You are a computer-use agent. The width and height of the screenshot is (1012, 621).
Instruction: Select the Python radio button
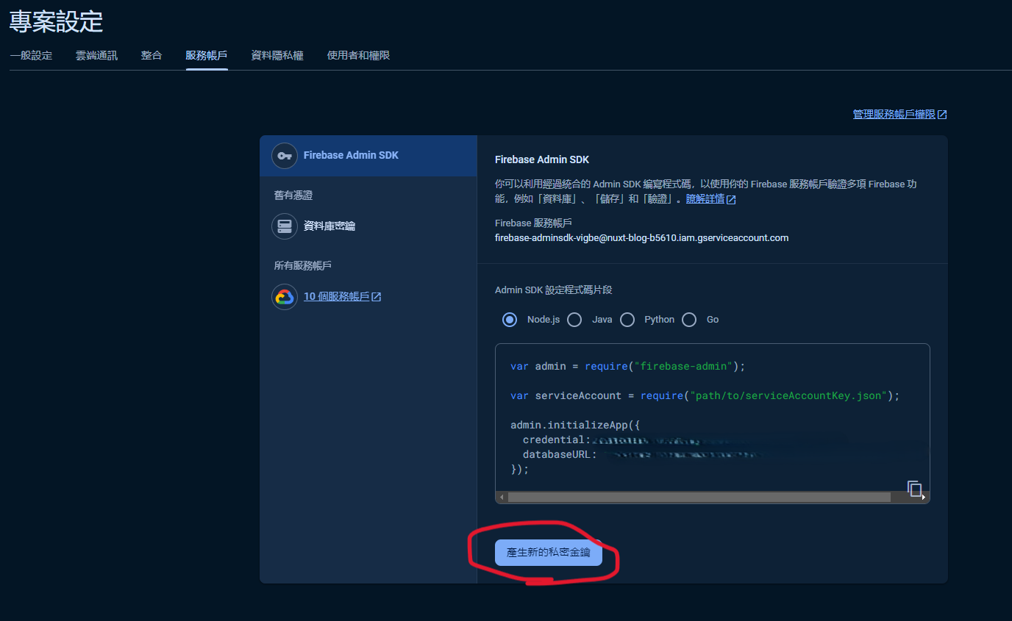(x=627, y=320)
